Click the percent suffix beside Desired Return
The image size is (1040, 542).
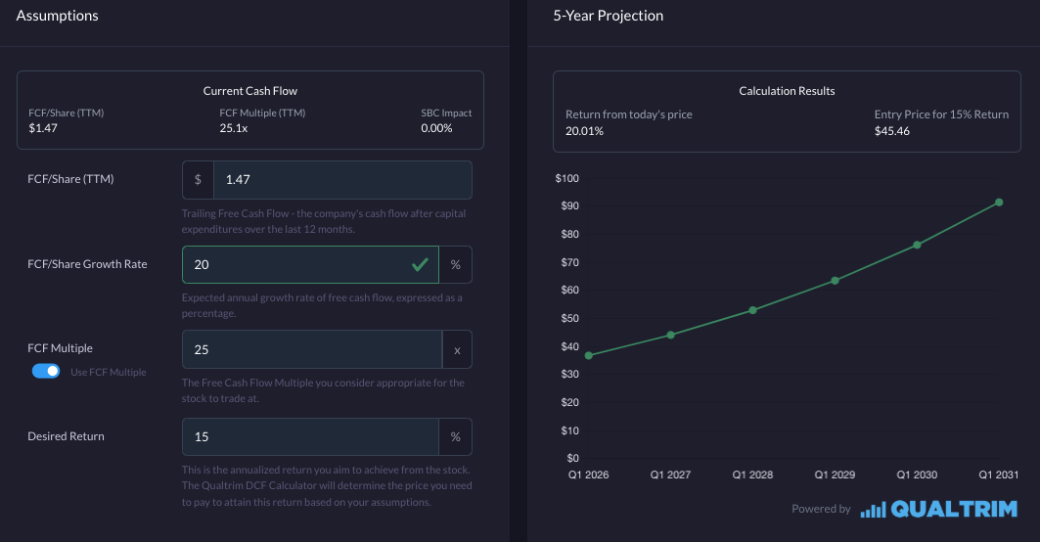click(456, 436)
